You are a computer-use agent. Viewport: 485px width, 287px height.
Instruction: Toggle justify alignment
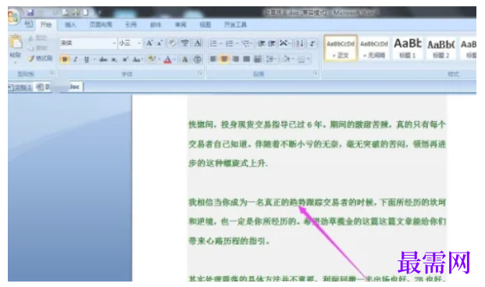[x=247, y=59]
